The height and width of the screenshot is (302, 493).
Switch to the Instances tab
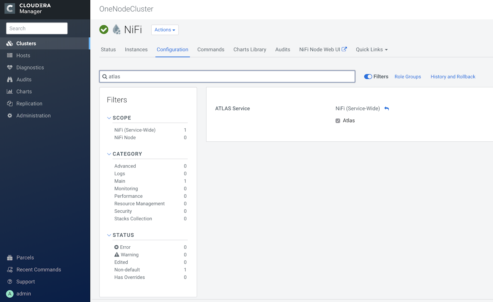[136, 50]
